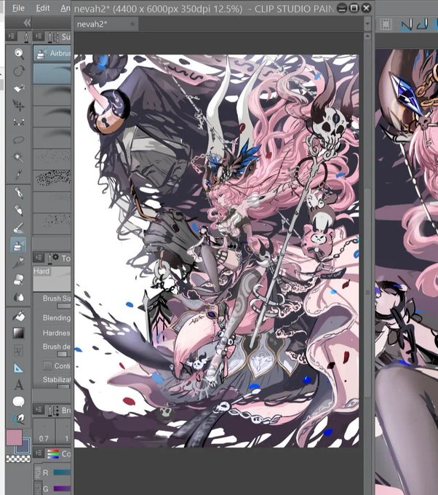438x495 pixels.
Task: Select the Ruler triangle tool
Action: 19,368
